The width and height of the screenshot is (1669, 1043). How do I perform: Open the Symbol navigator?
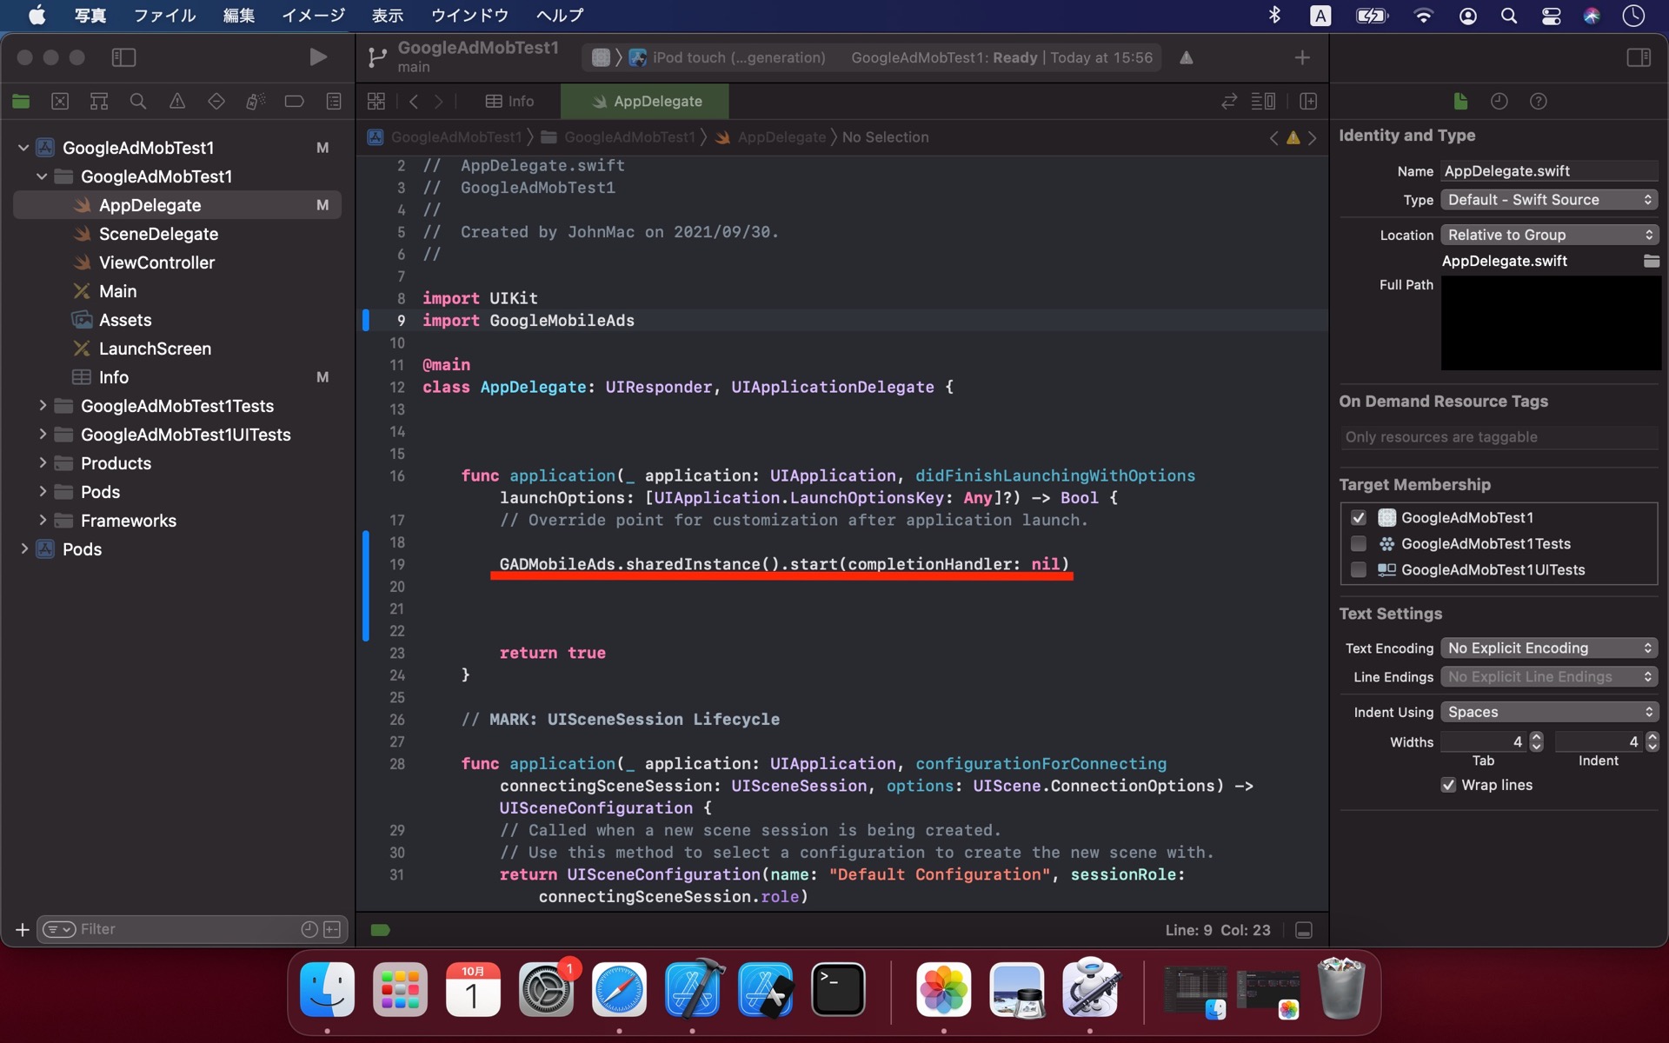click(x=99, y=101)
